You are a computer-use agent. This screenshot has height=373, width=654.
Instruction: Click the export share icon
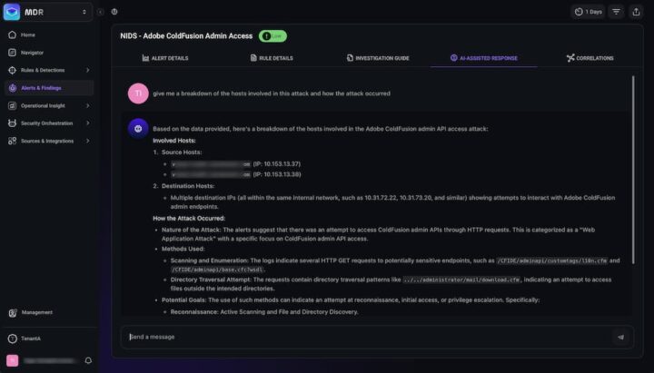(x=637, y=12)
